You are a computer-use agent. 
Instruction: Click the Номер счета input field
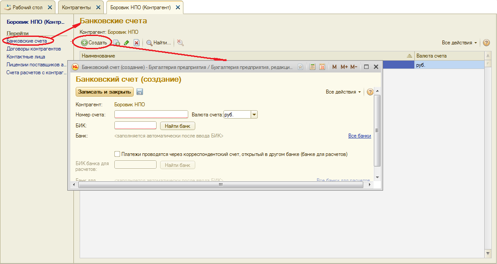[151, 115]
